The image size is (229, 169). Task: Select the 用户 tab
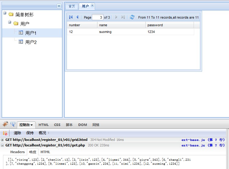pos(85,6)
